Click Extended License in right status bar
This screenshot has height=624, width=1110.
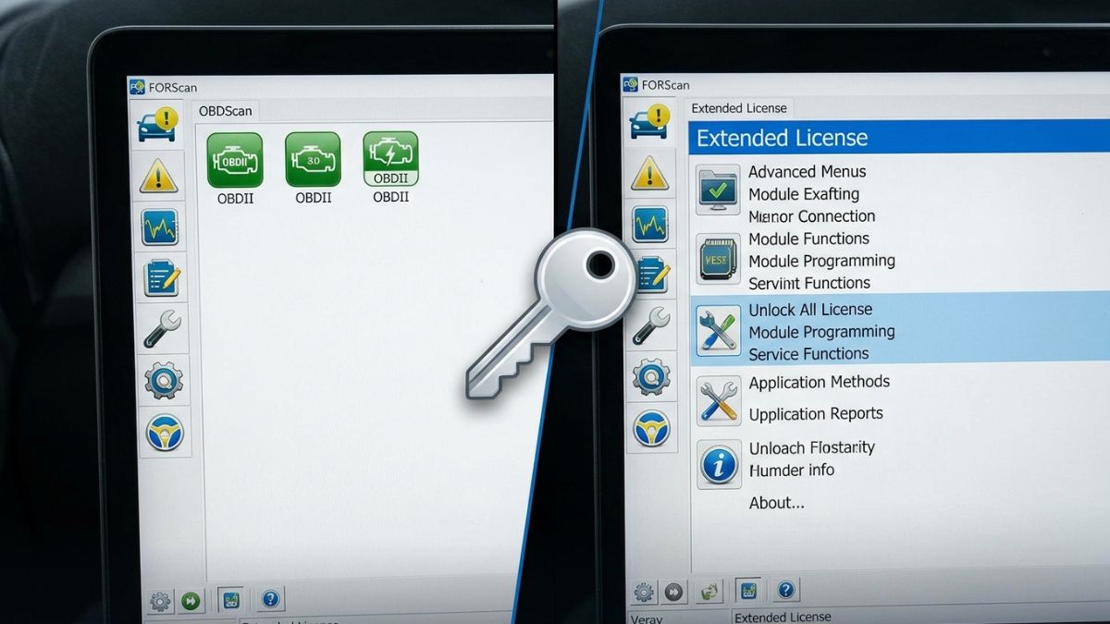pos(783,617)
